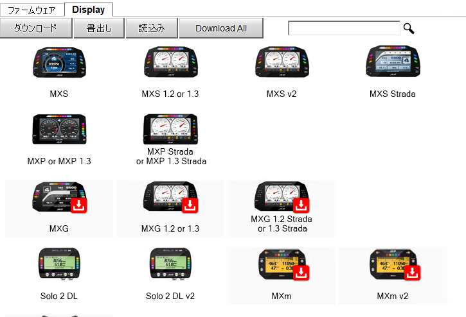Select the Display tab
The image size is (466, 317).
pos(89,10)
